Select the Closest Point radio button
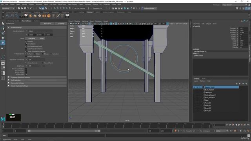The width and height of the screenshot is (251, 141). tap(42, 63)
